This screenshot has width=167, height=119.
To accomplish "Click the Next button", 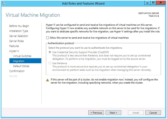I will coord(113,113).
